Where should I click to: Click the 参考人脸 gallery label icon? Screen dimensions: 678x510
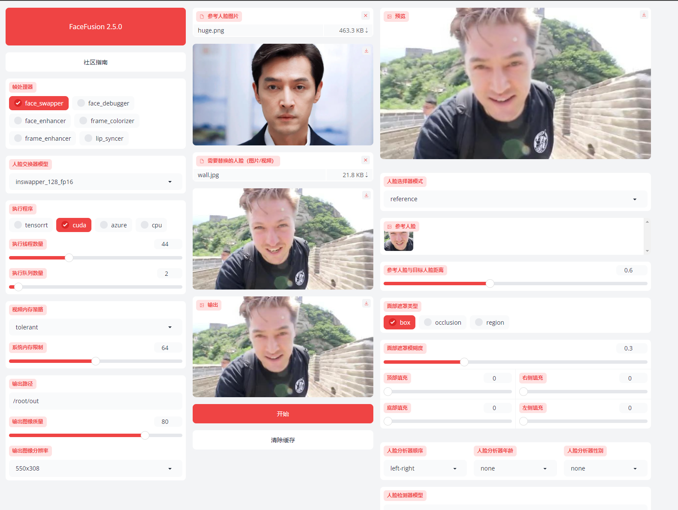click(x=390, y=226)
